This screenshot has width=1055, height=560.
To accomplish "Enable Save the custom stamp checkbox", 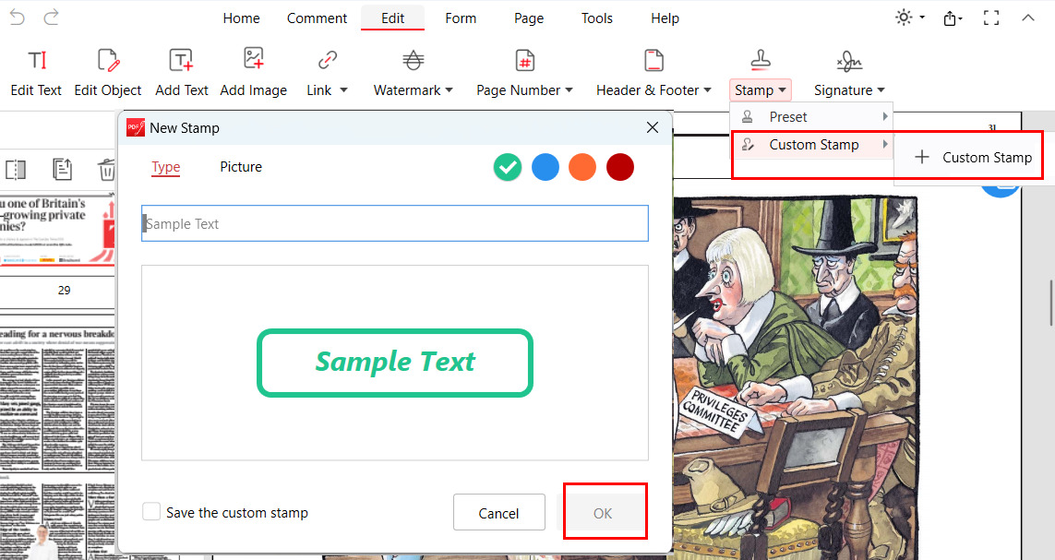I will click(151, 512).
